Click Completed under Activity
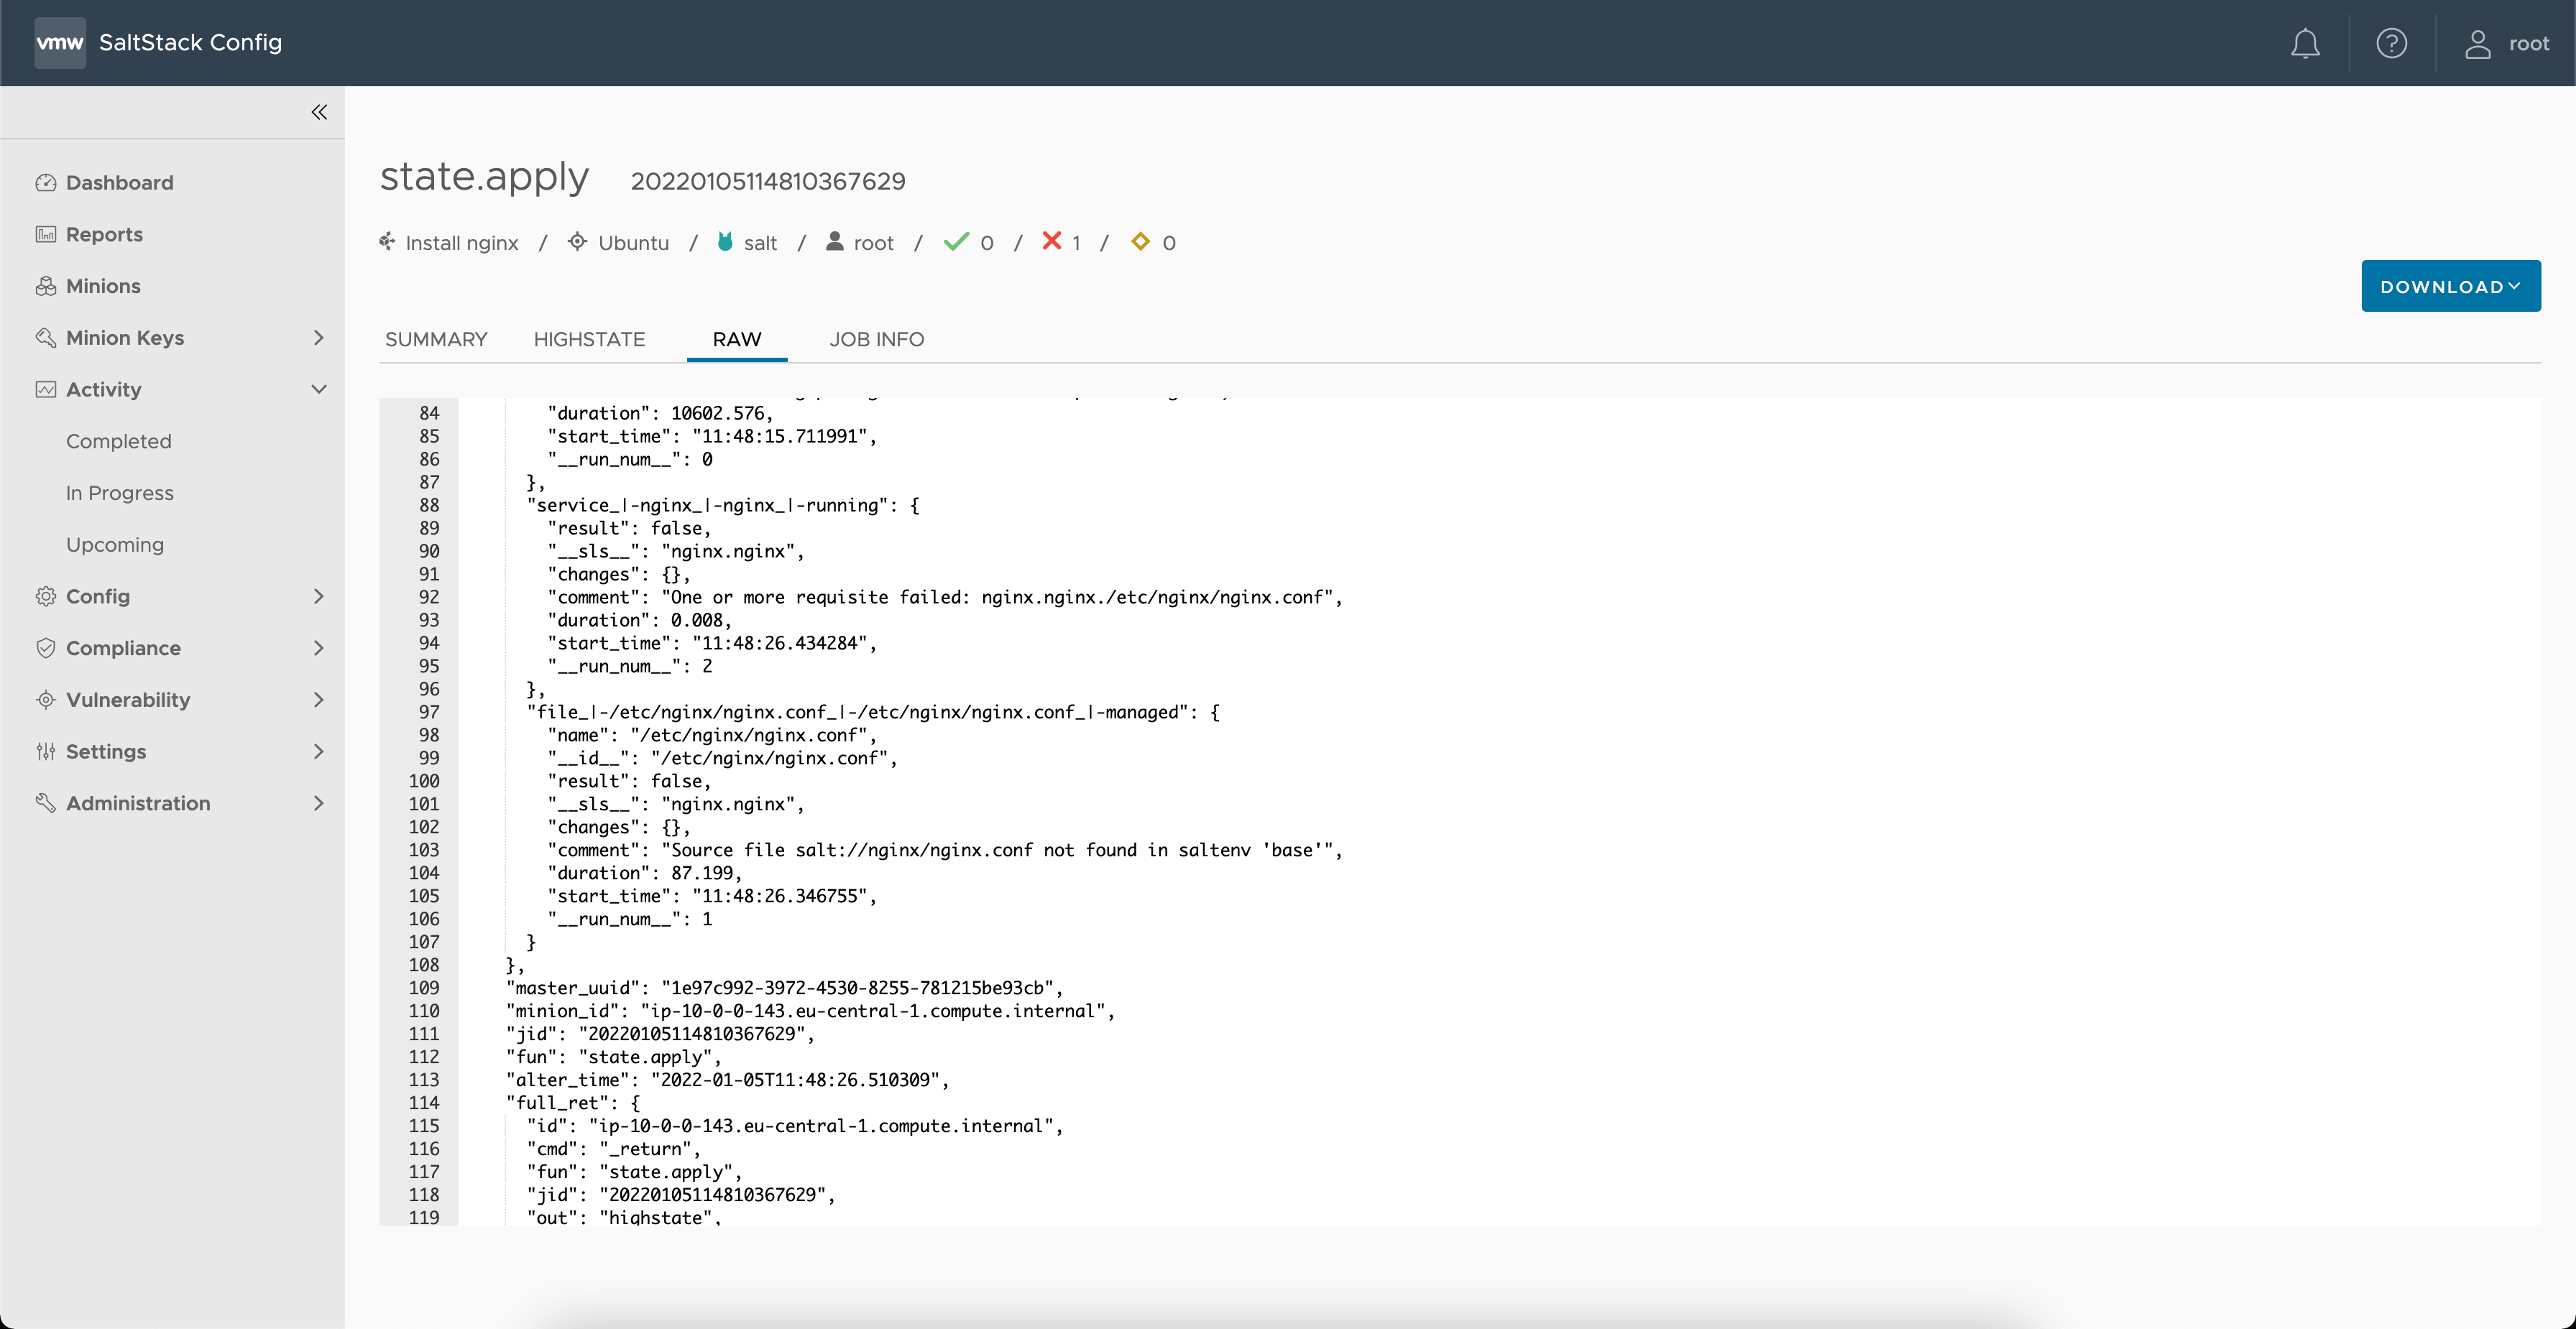This screenshot has height=1329, width=2576. 118,440
